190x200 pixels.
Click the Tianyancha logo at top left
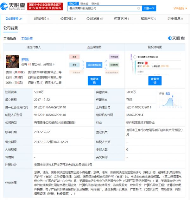(x=13, y=7)
